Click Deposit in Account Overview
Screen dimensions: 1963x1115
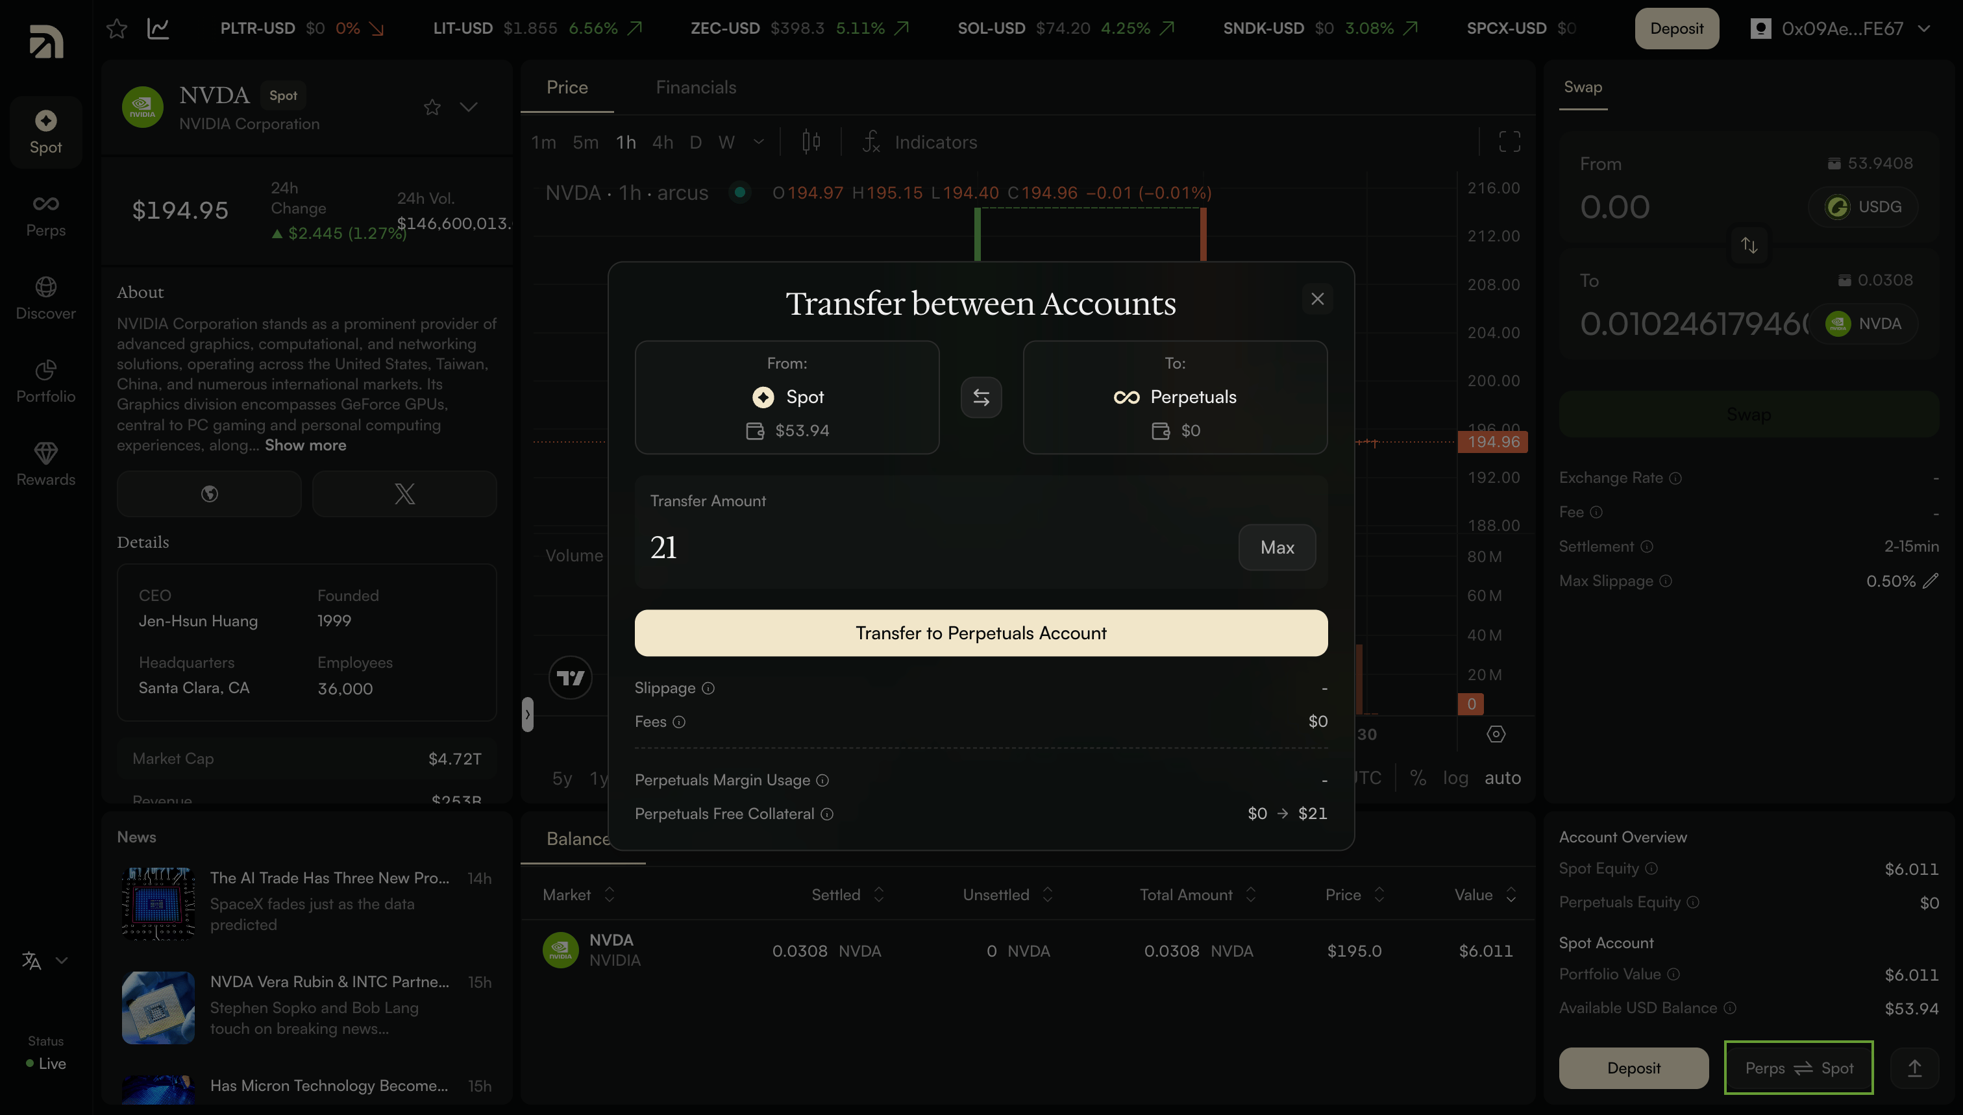click(x=1634, y=1068)
